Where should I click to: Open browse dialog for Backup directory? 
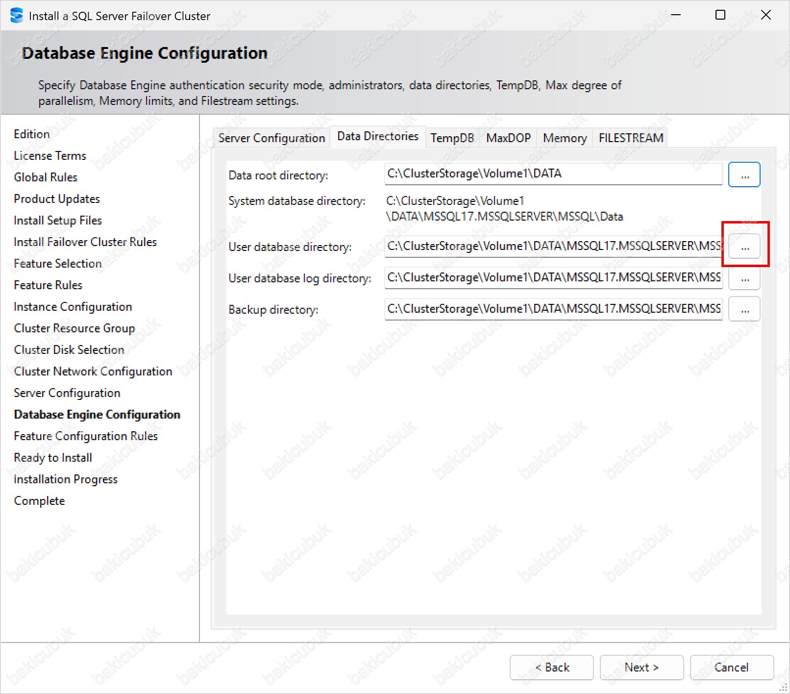click(x=744, y=309)
